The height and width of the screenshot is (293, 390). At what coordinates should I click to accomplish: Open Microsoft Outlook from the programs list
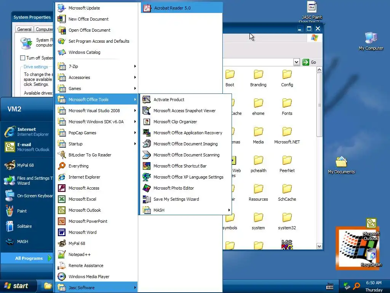tap(96, 210)
